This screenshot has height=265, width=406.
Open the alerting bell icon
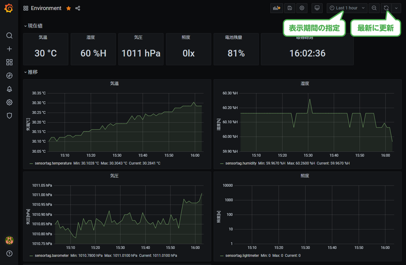pyautogui.click(x=9, y=89)
